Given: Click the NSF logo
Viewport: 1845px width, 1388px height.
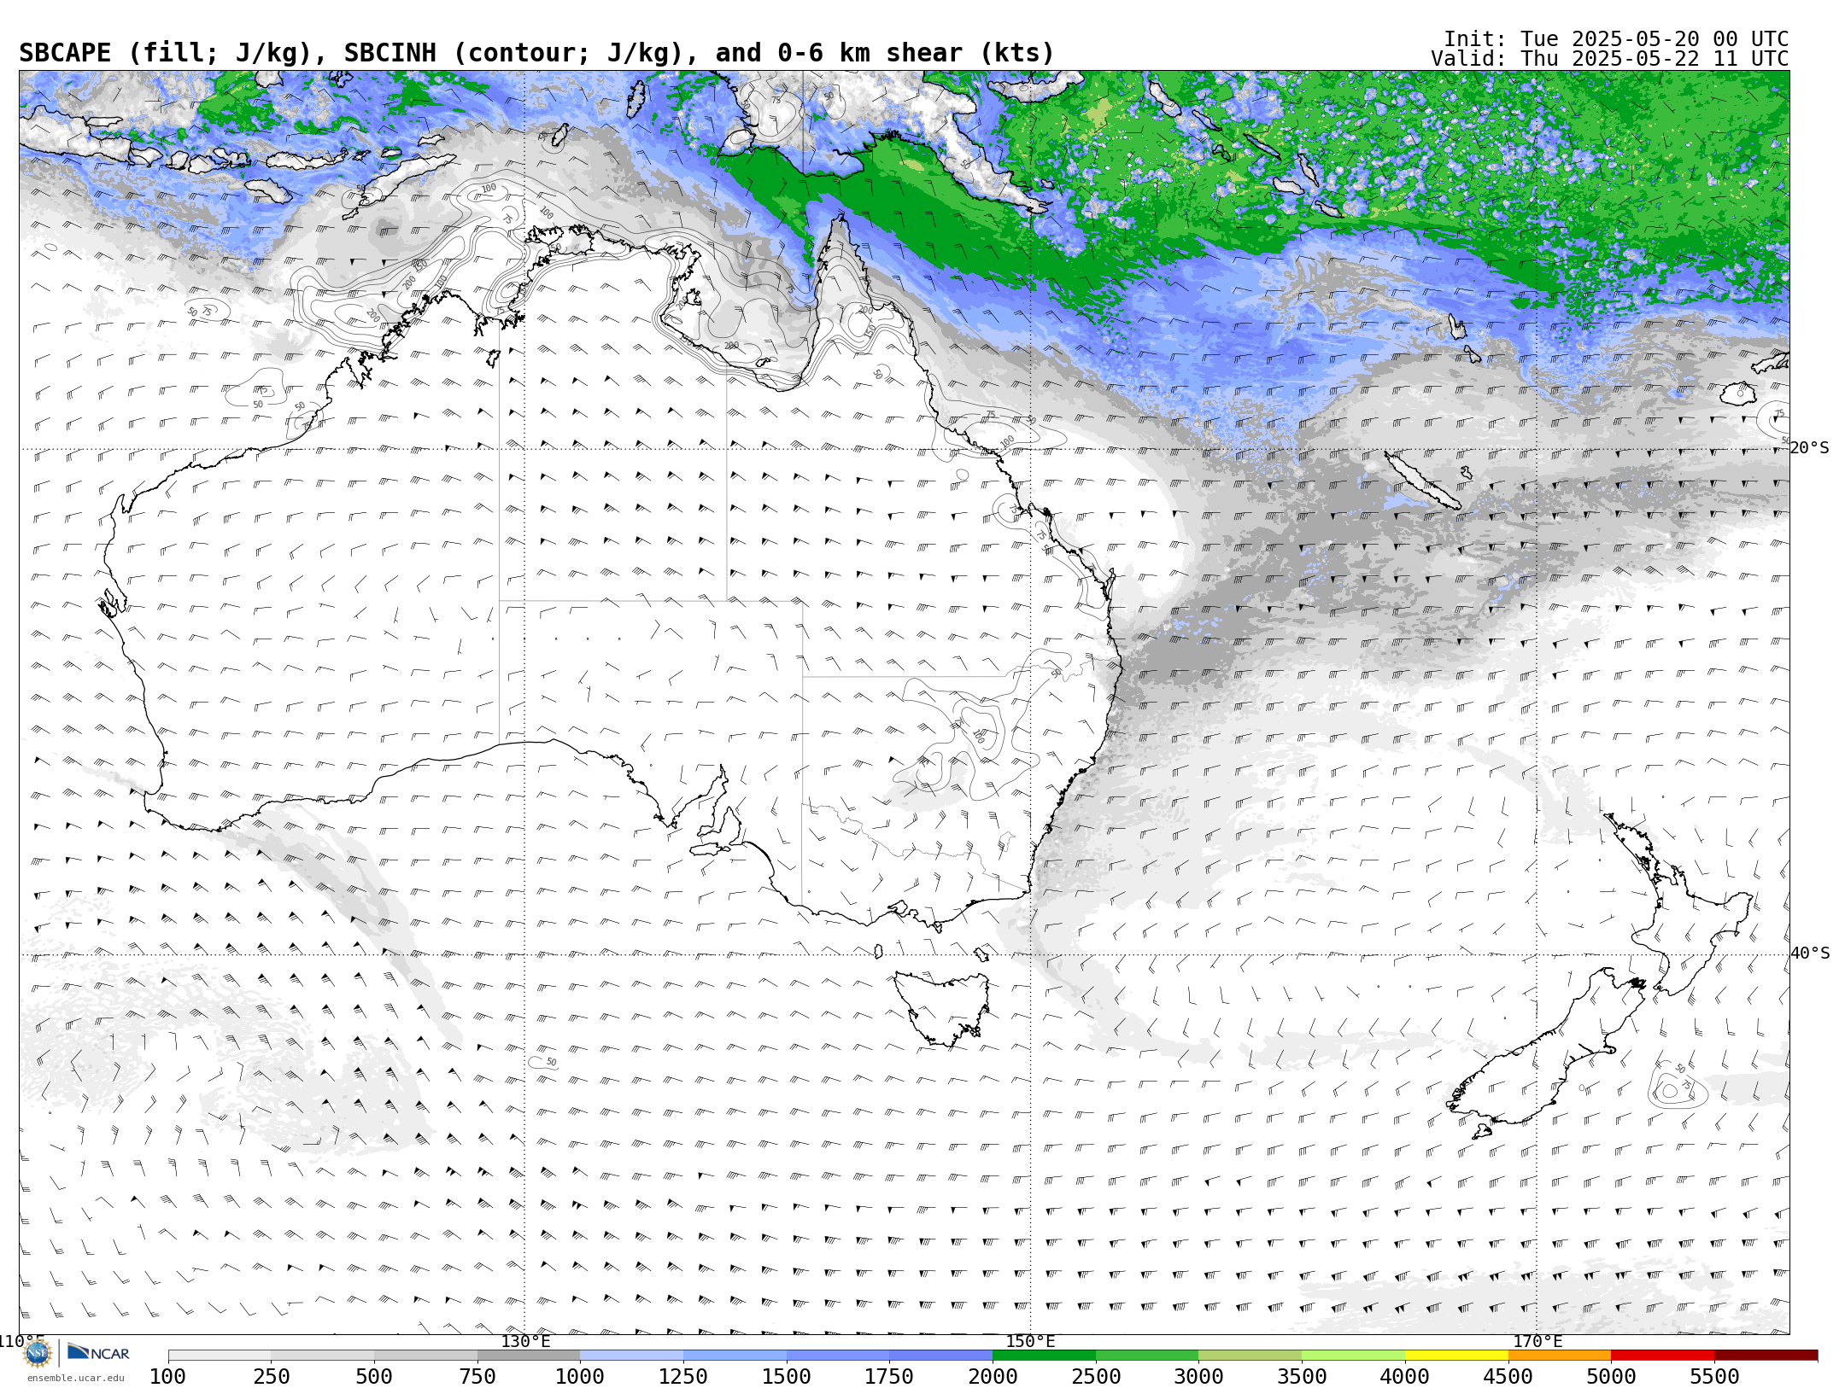Looking at the screenshot, I should click(38, 1353).
